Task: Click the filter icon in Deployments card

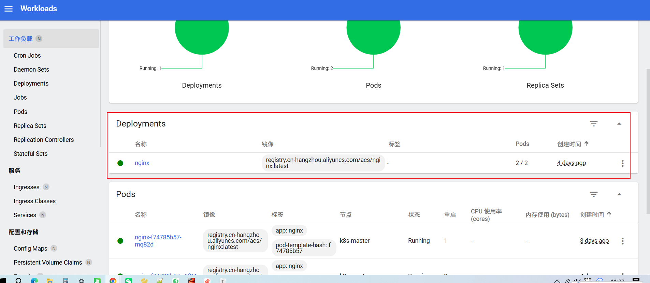Action: [593, 124]
